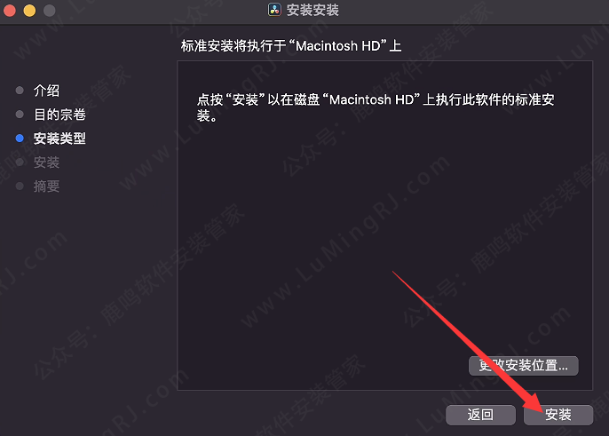This screenshot has width=609, height=436.
Task: Click the install instructions paragraph text
Action: (376, 107)
